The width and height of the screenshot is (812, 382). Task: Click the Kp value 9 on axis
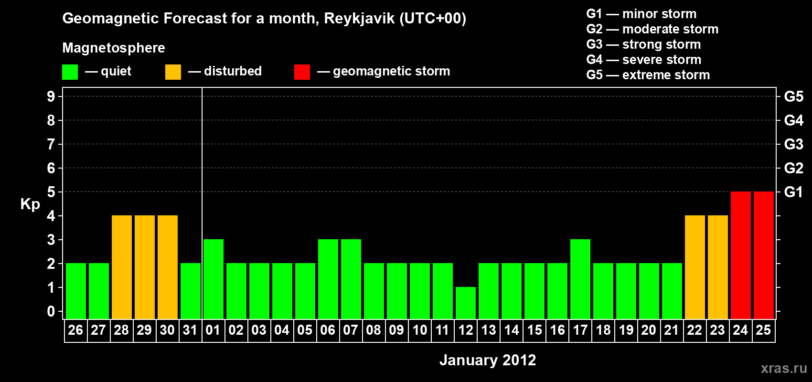[x=51, y=96]
